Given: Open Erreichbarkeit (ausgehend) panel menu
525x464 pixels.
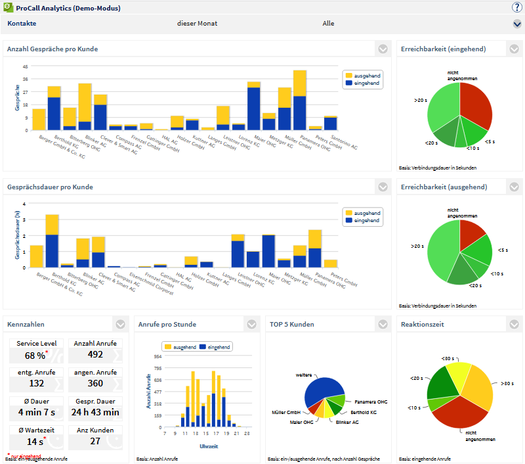Looking at the screenshot, I should coord(514,187).
